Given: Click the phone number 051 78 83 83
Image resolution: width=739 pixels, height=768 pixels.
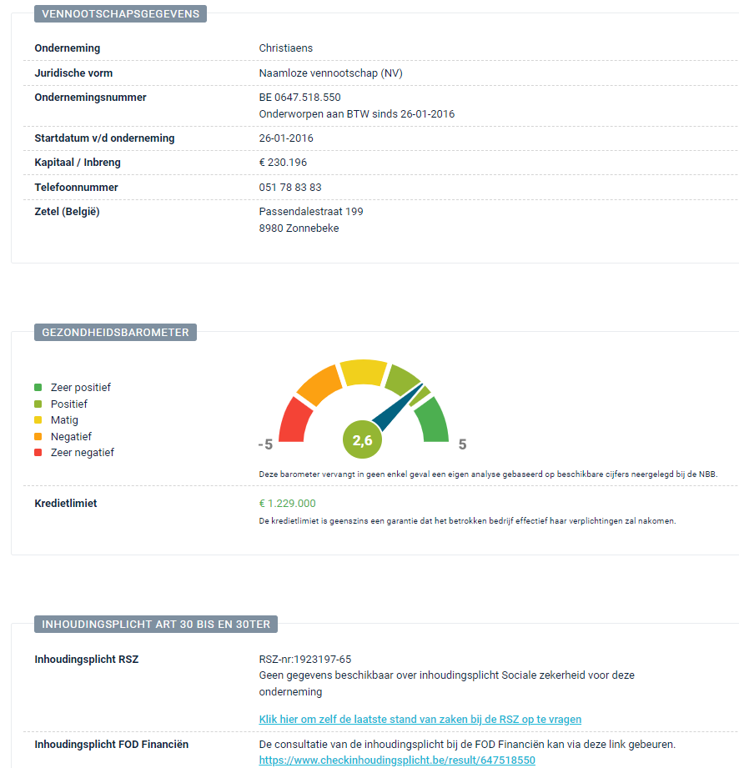Looking at the screenshot, I should pos(290,188).
